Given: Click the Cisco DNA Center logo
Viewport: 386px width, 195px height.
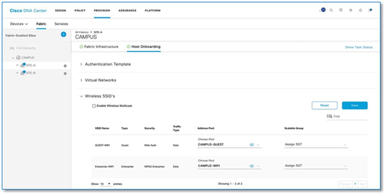Looking at the screenshot, I should 28,10.
